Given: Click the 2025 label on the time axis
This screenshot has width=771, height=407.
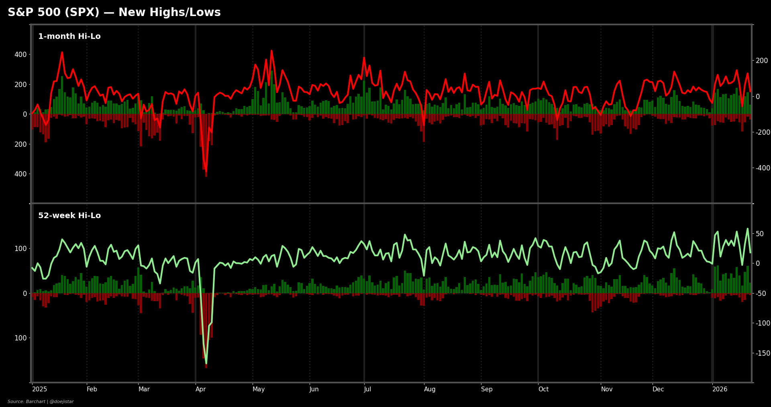Looking at the screenshot, I should [x=39, y=389].
